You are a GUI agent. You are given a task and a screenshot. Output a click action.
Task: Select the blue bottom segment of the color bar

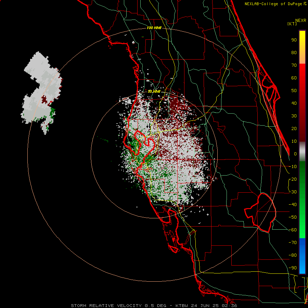coord(302,256)
